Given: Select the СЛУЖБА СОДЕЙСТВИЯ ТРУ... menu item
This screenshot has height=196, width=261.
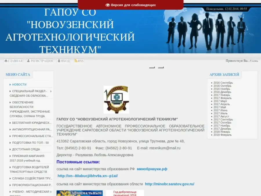Looking at the screenshot, I should pyautogui.click(x=32, y=178).
